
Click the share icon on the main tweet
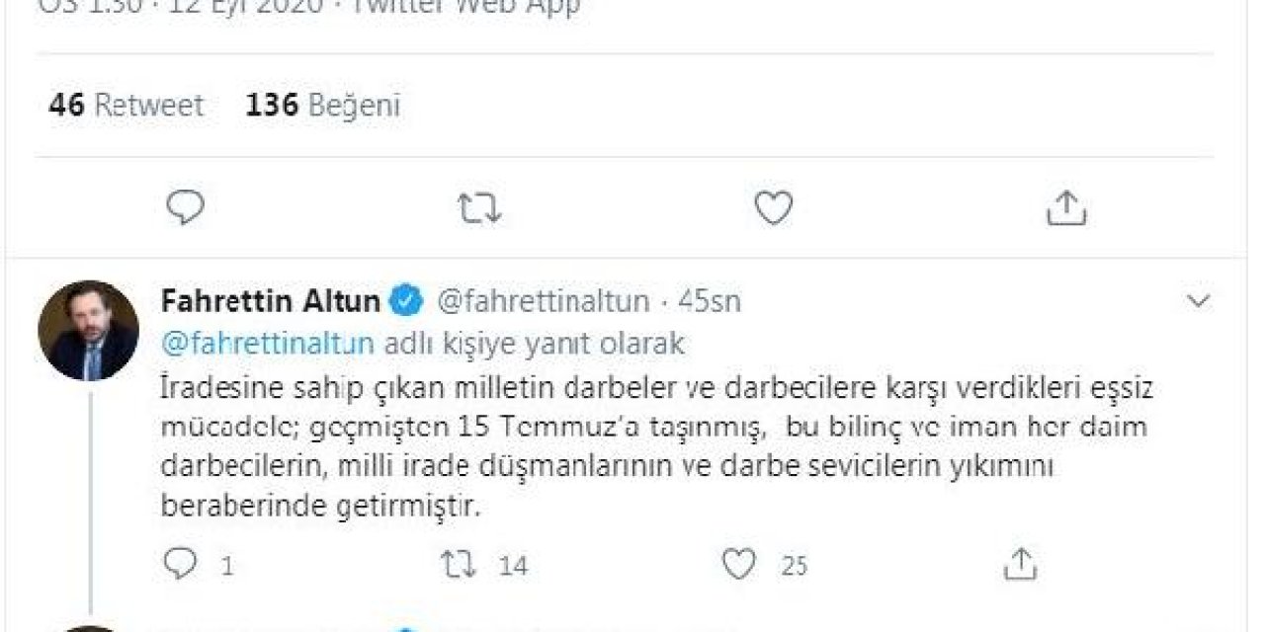[1067, 207]
